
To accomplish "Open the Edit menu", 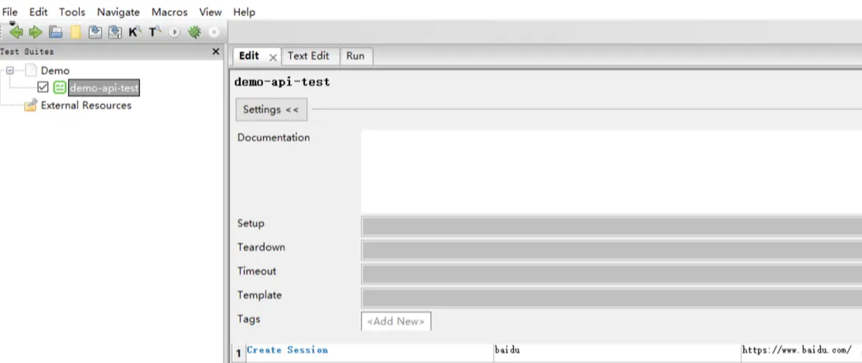I will click(x=39, y=12).
